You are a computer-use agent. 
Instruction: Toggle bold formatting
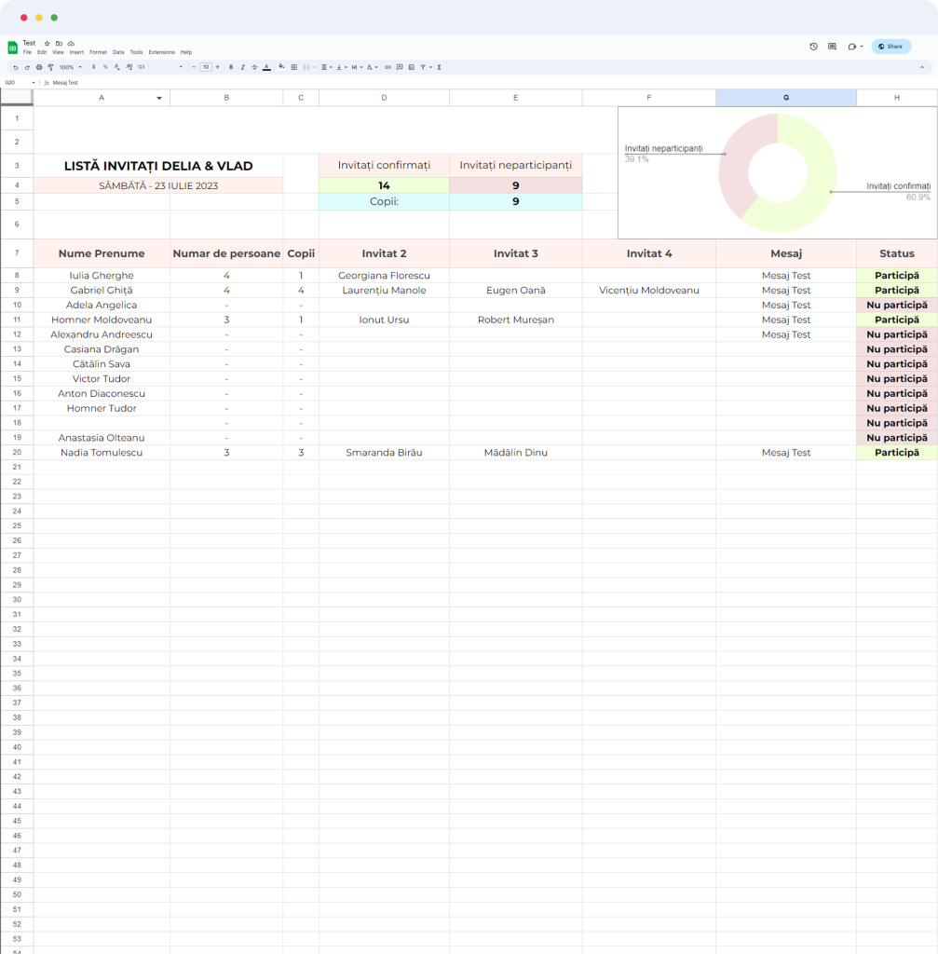(x=231, y=67)
